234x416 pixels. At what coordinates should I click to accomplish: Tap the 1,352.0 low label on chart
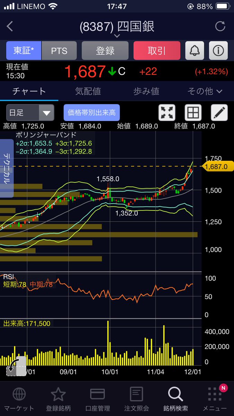[127, 213]
